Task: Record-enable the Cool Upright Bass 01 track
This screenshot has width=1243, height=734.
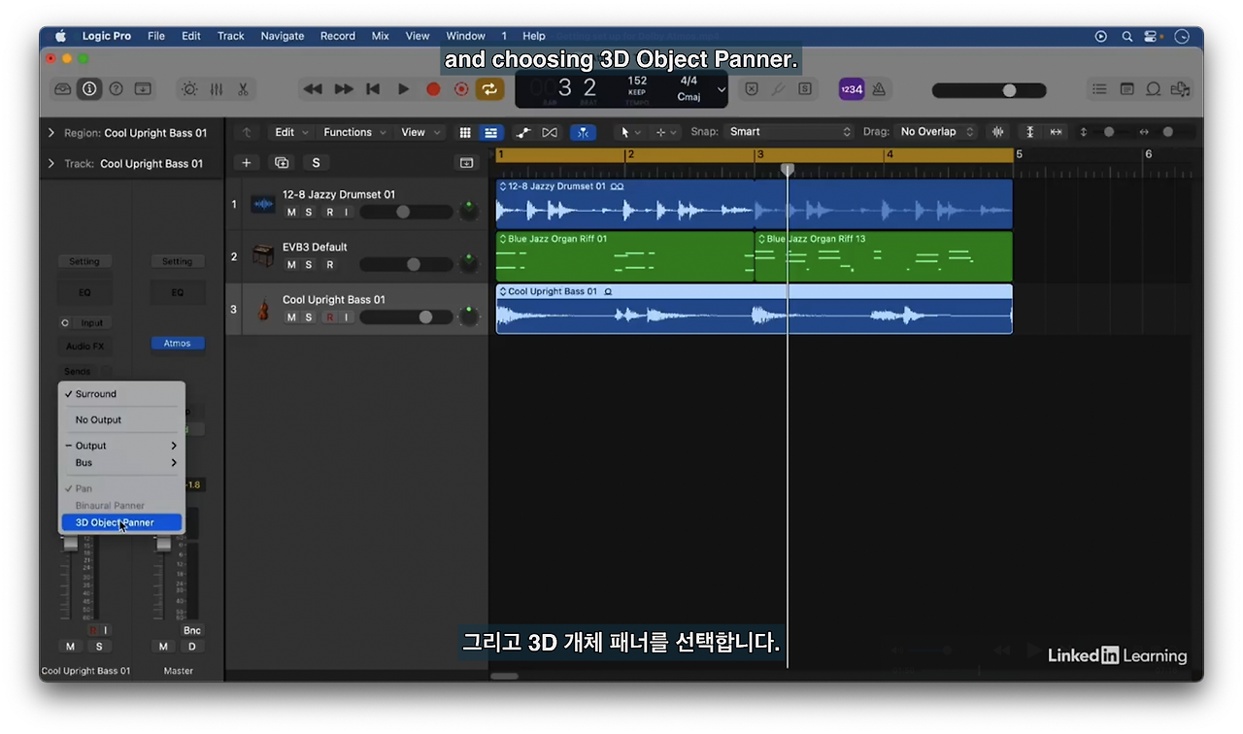Action: 330,317
